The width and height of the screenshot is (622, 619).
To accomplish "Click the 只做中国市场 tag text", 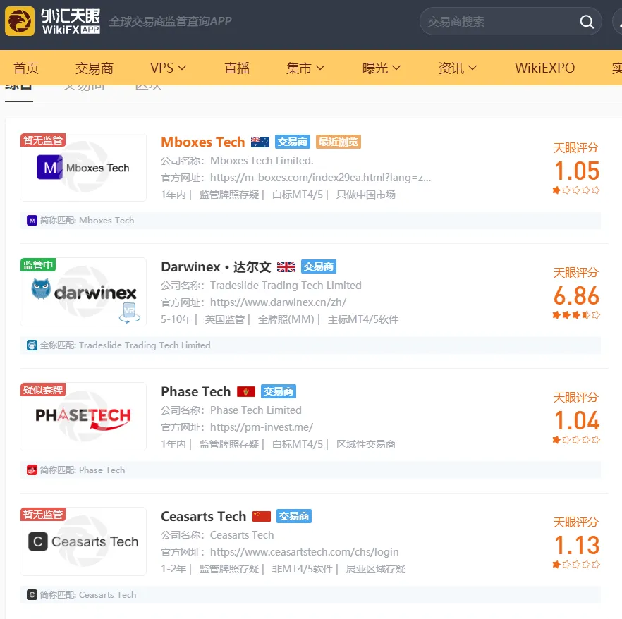I will coord(366,195).
